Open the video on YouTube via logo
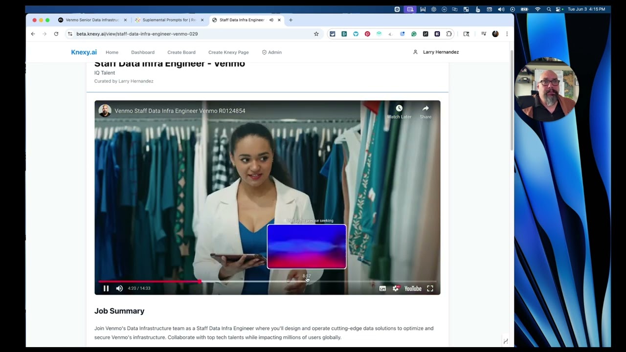This screenshot has width=626, height=352. click(x=413, y=288)
